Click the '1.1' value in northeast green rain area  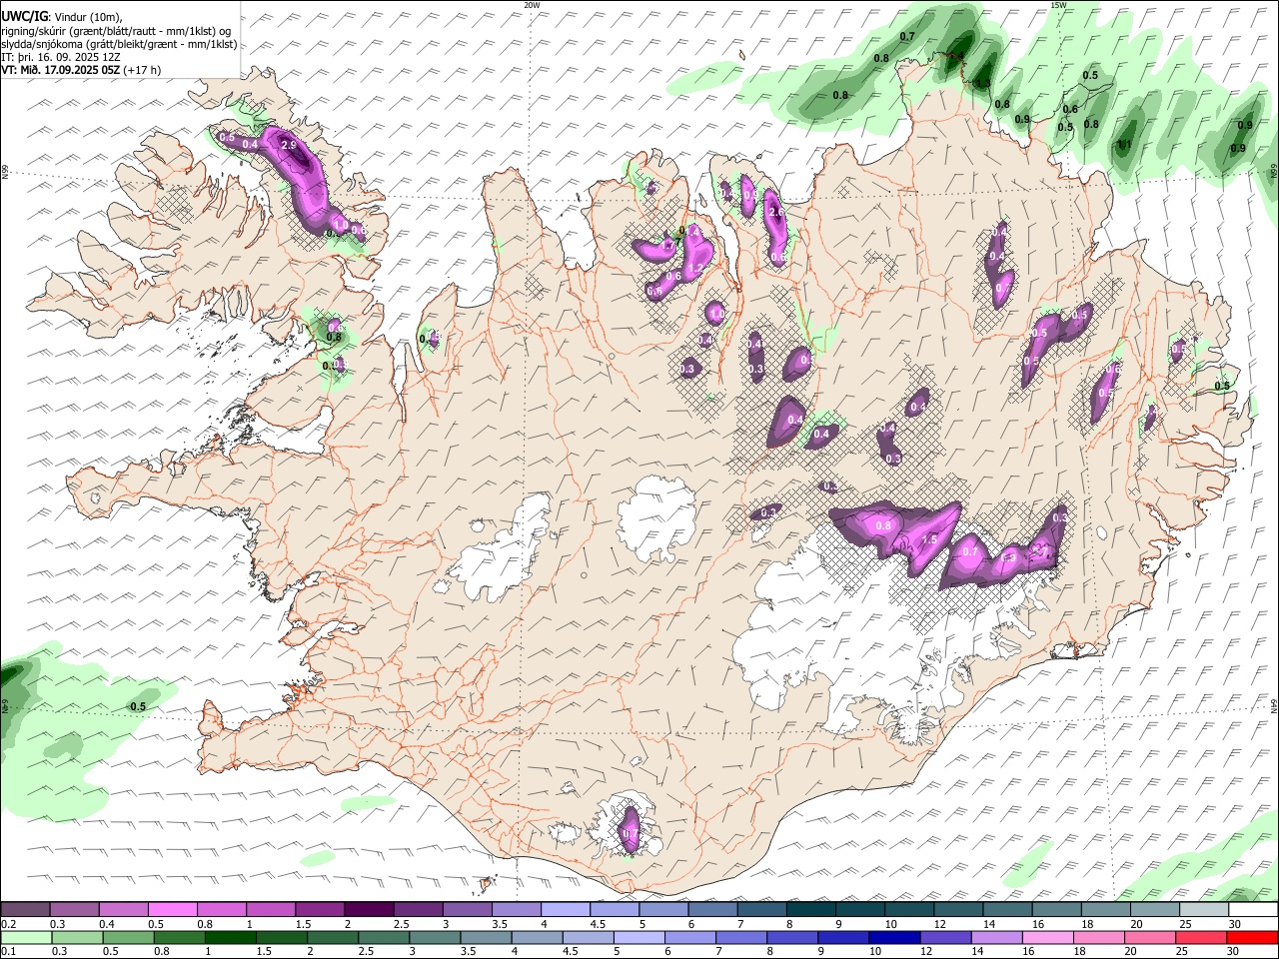coord(1124,145)
